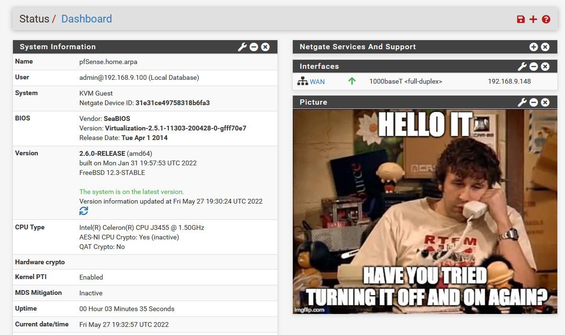This screenshot has width=565, height=335.
Task: Collapse the Picture widget
Action: [533, 102]
